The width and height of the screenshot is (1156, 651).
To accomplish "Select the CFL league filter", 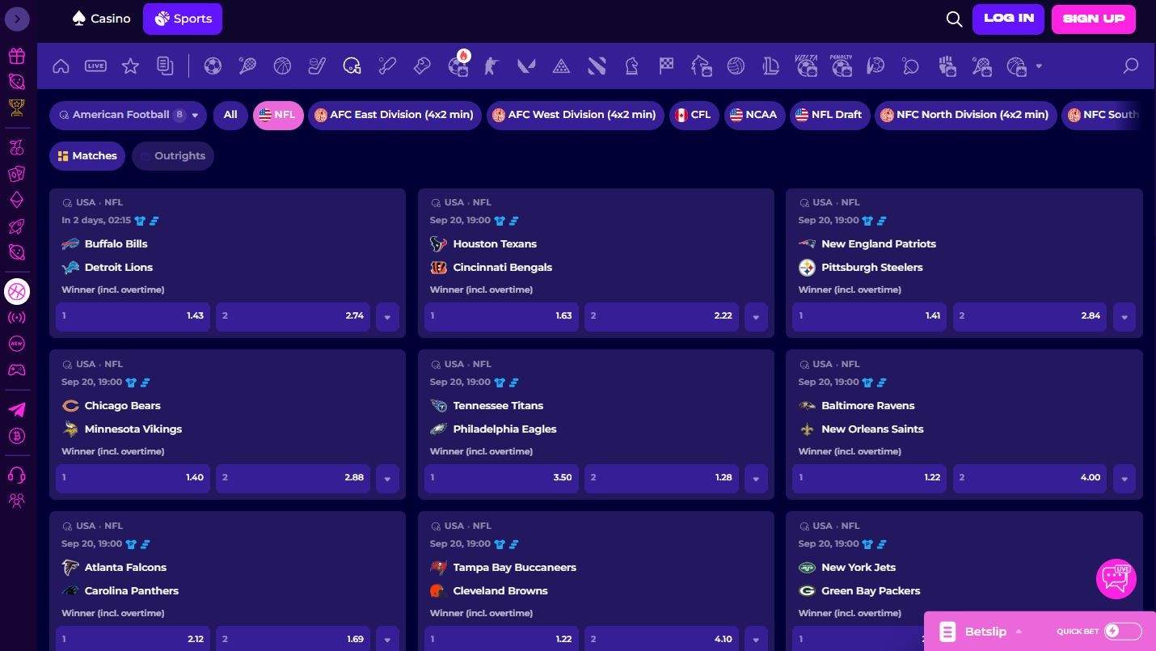I will click(694, 115).
